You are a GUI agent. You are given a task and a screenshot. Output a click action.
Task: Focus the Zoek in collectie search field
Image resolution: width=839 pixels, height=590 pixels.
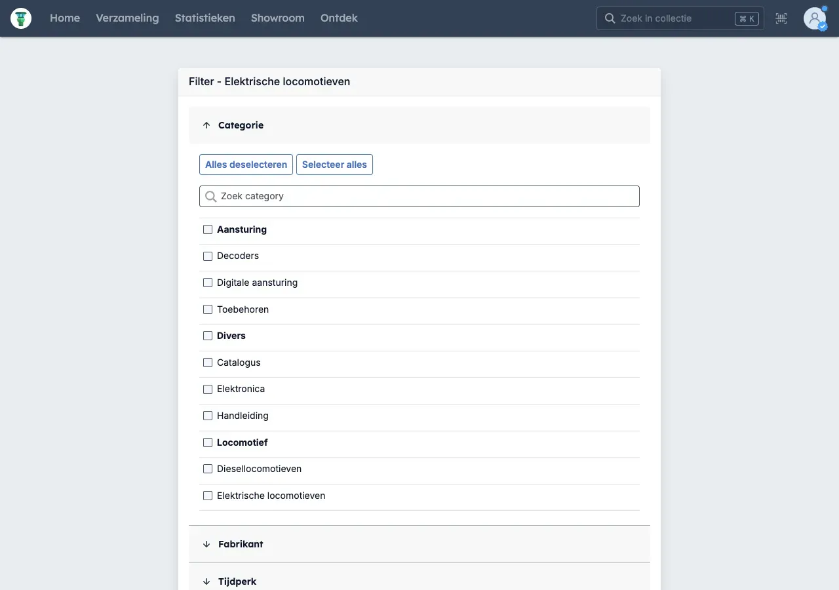pos(680,18)
